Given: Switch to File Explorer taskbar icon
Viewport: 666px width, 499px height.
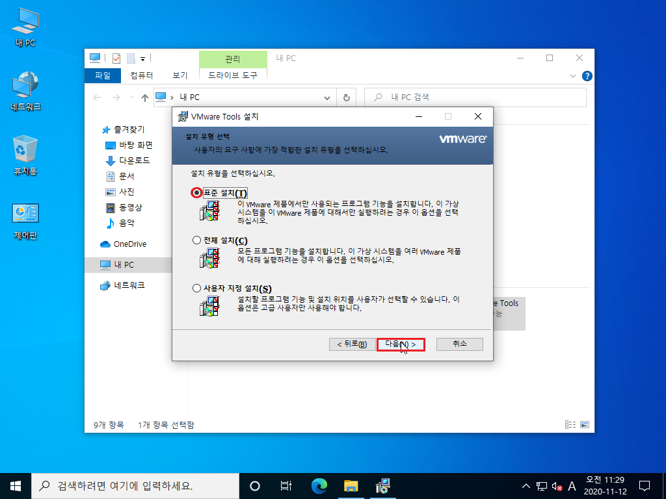Looking at the screenshot, I should (351, 486).
